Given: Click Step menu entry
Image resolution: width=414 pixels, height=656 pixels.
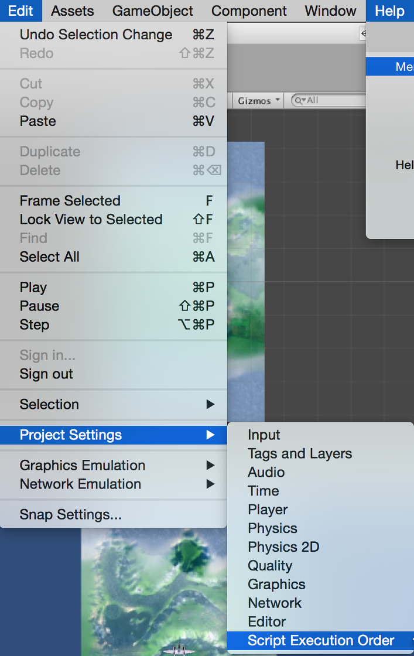Looking at the screenshot, I should coord(35,325).
